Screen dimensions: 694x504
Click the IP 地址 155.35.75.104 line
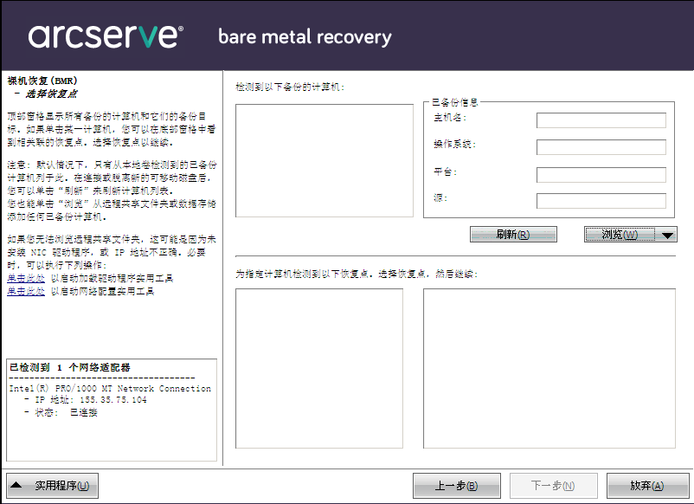click(86, 399)
